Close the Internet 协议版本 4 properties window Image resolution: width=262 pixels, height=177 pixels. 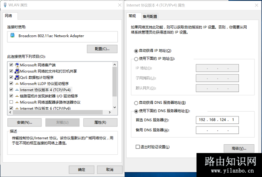256,5
